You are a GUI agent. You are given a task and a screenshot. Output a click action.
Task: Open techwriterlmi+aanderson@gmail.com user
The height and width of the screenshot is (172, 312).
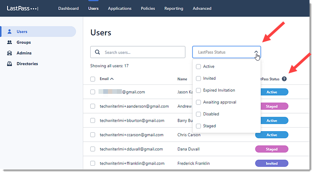pos(134,106)
